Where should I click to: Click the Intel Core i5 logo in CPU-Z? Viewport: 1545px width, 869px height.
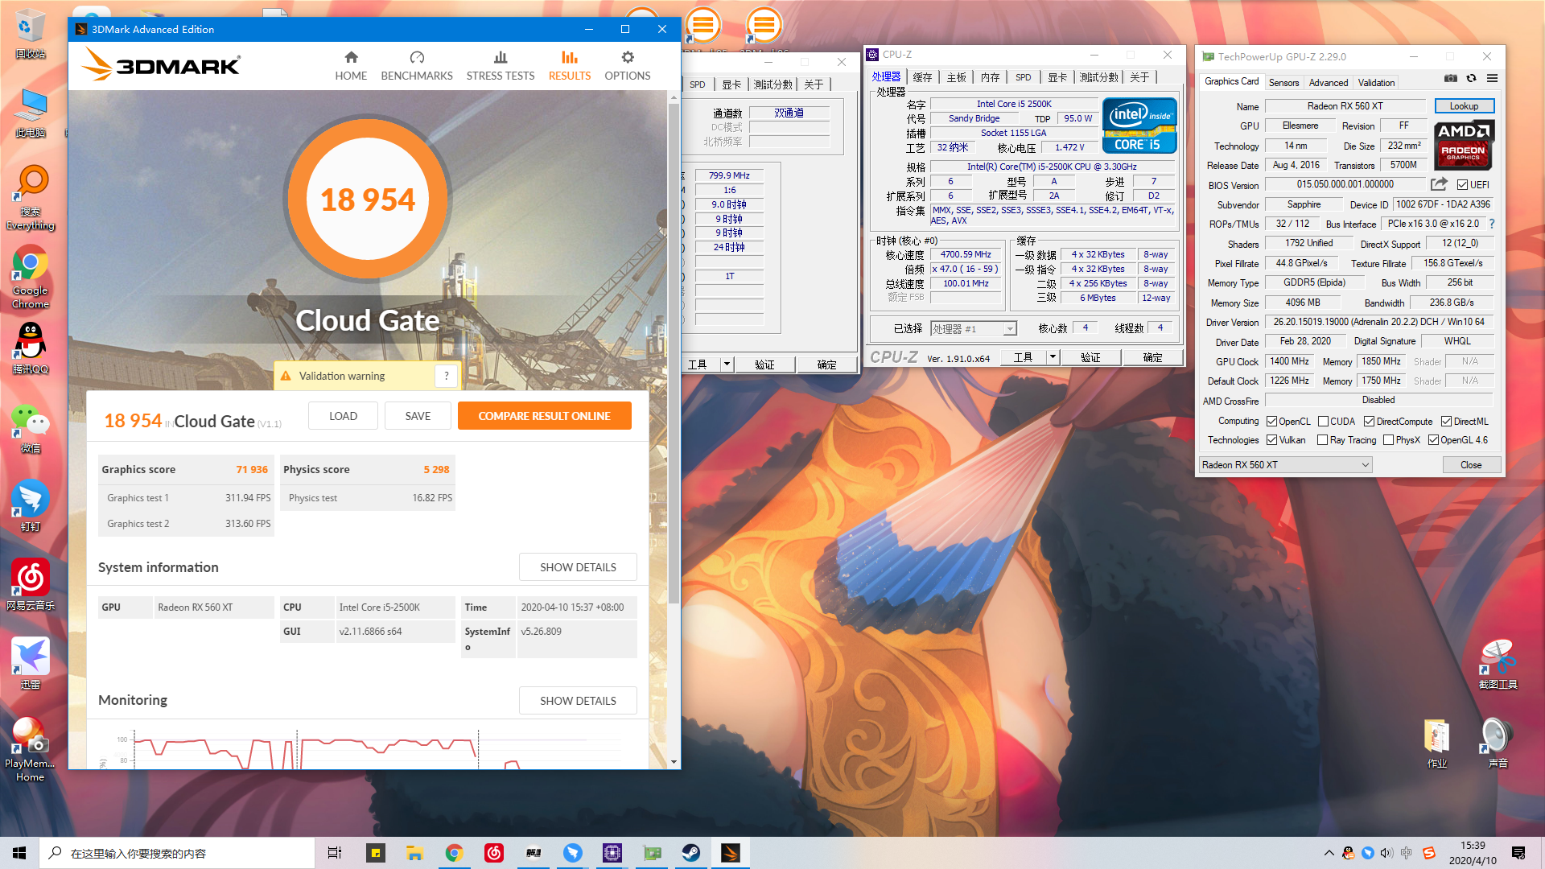click(x=1139, y=125)
